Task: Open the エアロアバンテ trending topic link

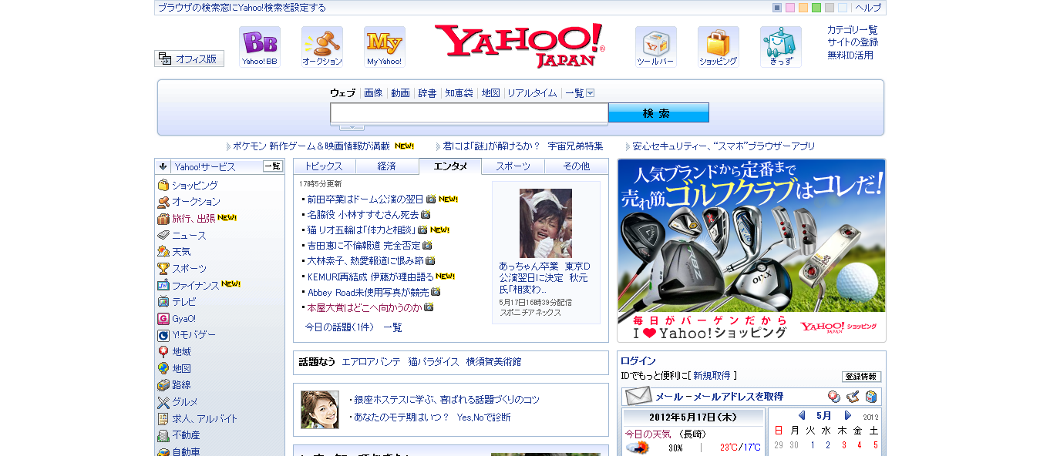Action: click(371, 362)
